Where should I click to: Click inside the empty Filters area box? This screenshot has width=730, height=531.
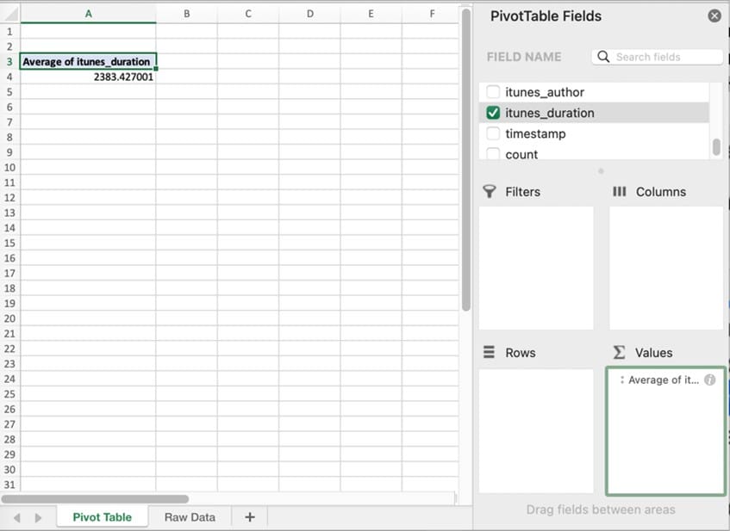536,268
